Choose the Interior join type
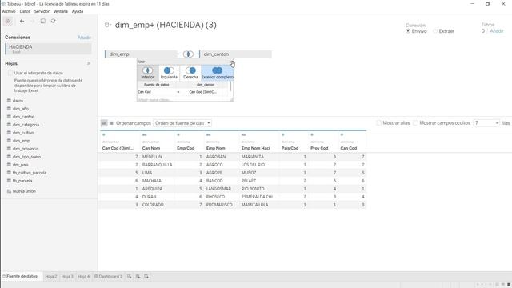512x288 pixels. pos(147,73)
